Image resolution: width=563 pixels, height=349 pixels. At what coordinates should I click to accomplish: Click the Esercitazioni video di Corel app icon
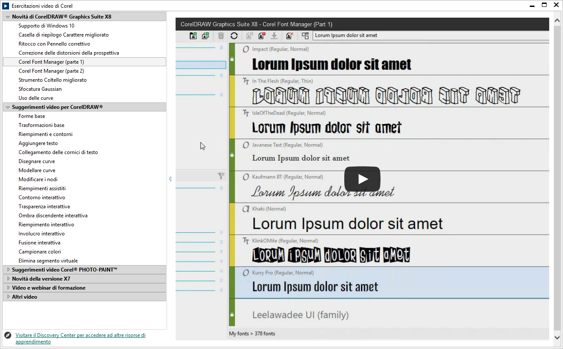click(x=6, y=6)
